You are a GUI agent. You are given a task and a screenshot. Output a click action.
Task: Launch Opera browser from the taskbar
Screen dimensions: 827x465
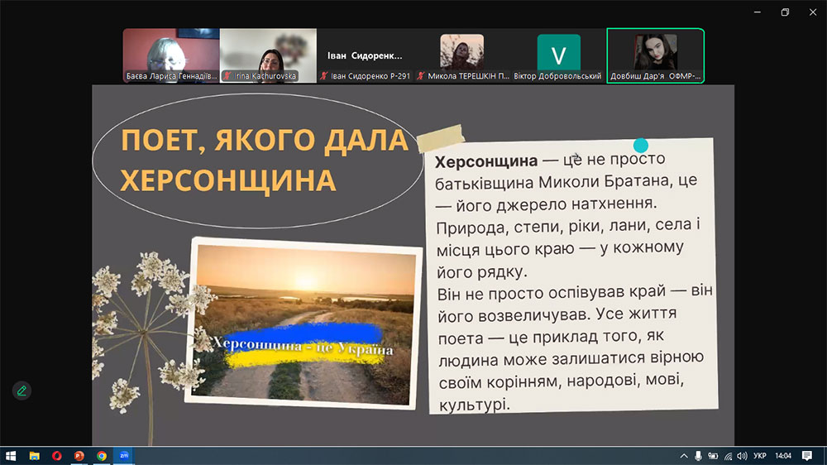pos(57,456)
